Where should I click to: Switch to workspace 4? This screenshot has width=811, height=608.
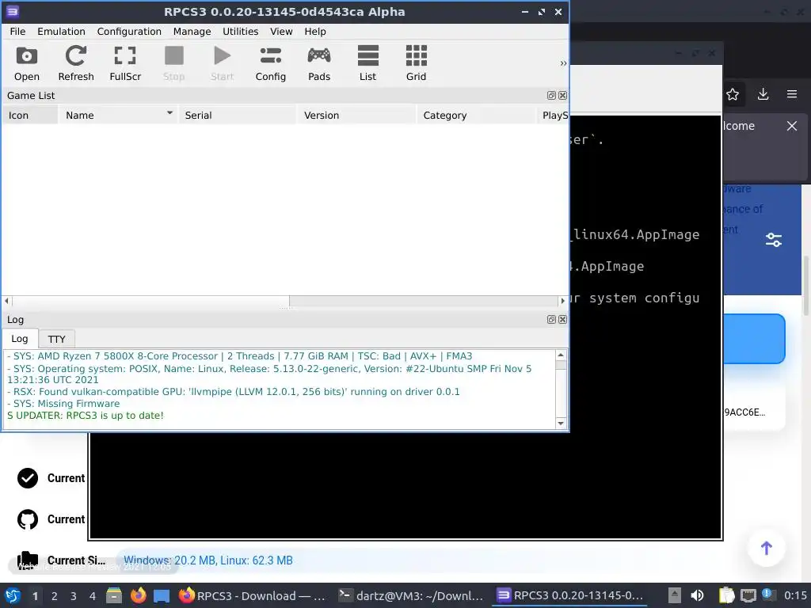93,596
